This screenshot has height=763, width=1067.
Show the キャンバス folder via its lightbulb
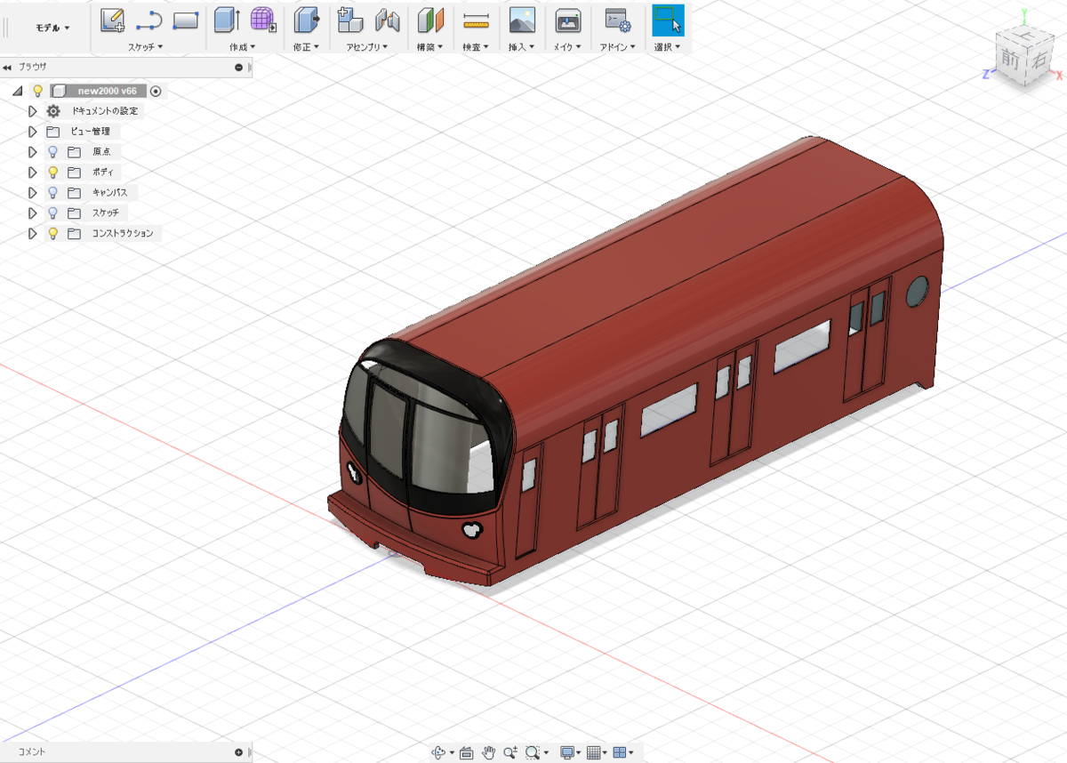pyautogui.click(x=53, y=193)
